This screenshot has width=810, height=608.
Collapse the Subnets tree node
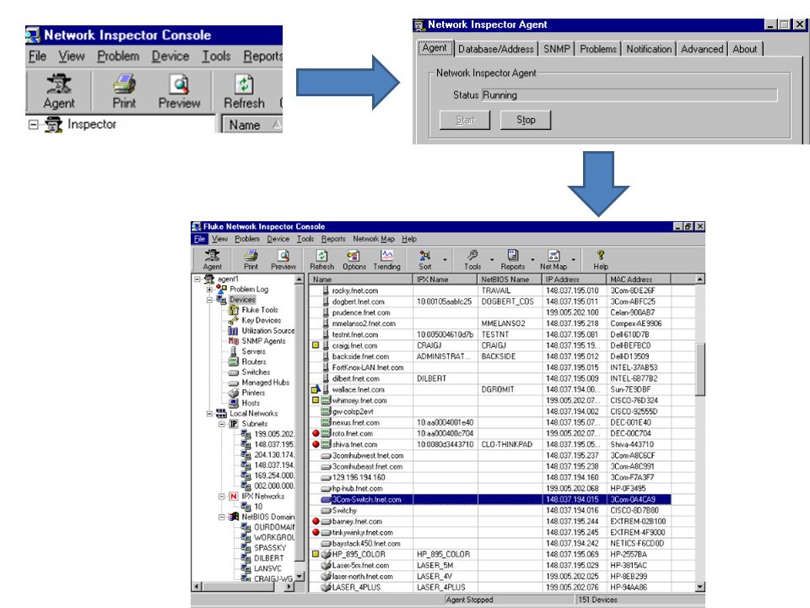(x=222, y=424)
